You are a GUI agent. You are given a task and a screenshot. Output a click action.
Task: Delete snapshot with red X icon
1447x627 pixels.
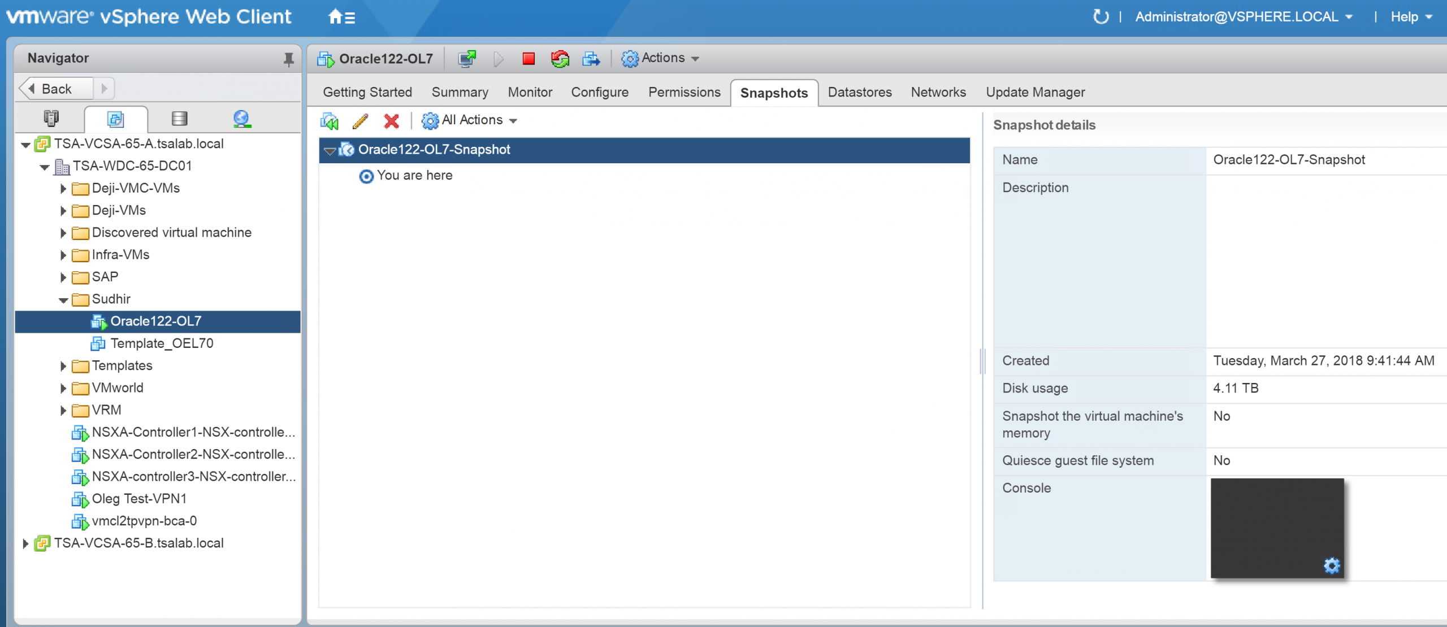[391, 120]
